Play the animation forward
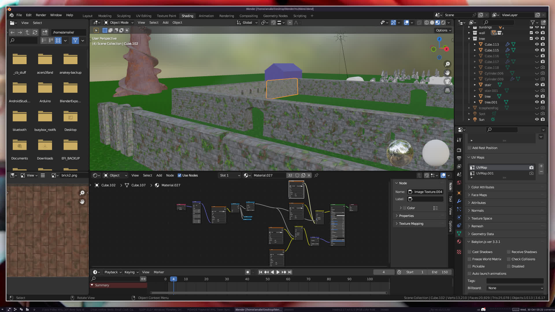This screenshot has height=312, width=555. pyautogui.click(x=278, y=272)
